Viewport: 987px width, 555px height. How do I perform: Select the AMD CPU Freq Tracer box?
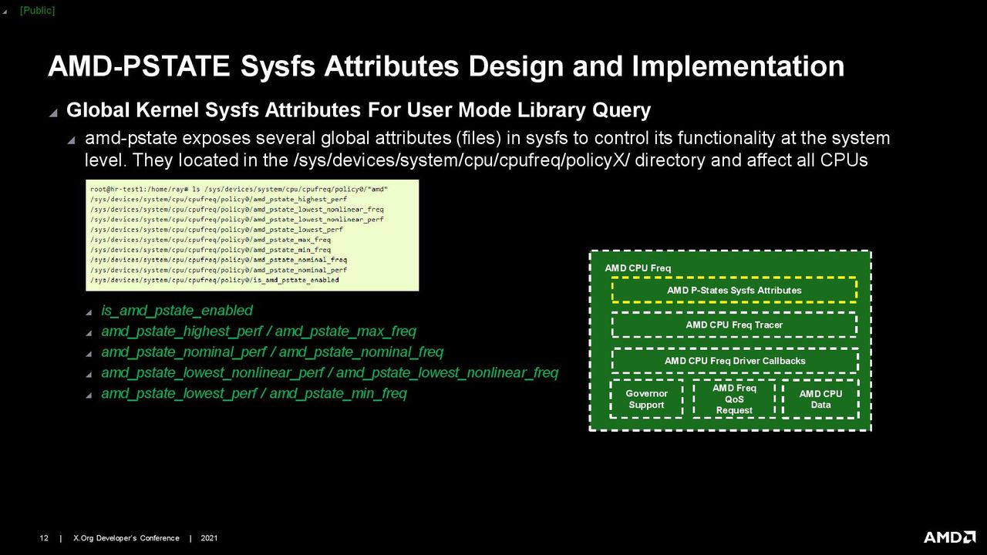click(734, 325)
